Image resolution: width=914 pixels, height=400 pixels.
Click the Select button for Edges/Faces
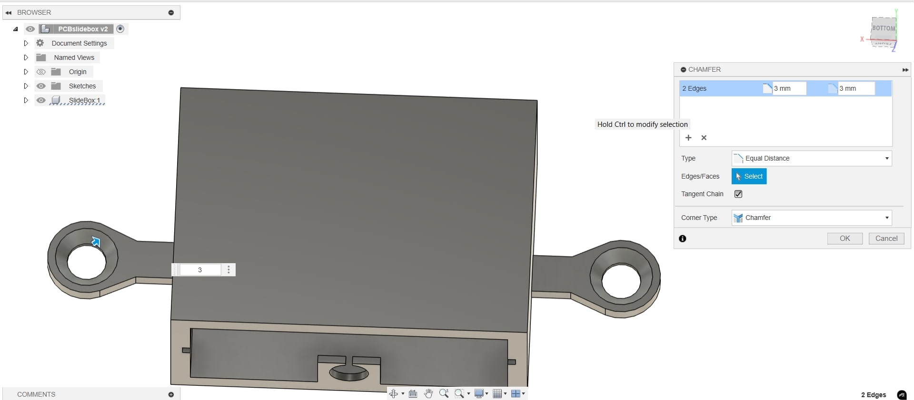749,176
